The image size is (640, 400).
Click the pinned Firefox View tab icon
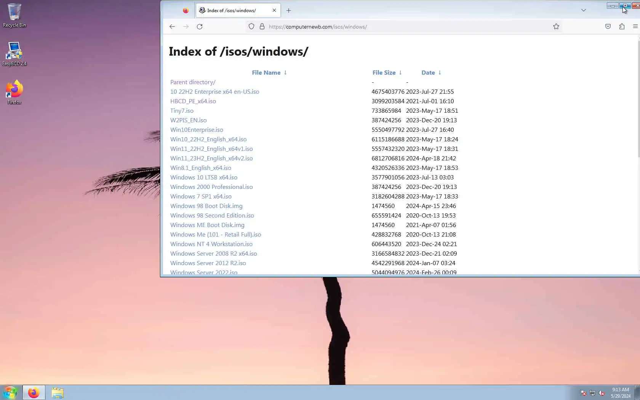pyautogui.click(x=186, y=11)
